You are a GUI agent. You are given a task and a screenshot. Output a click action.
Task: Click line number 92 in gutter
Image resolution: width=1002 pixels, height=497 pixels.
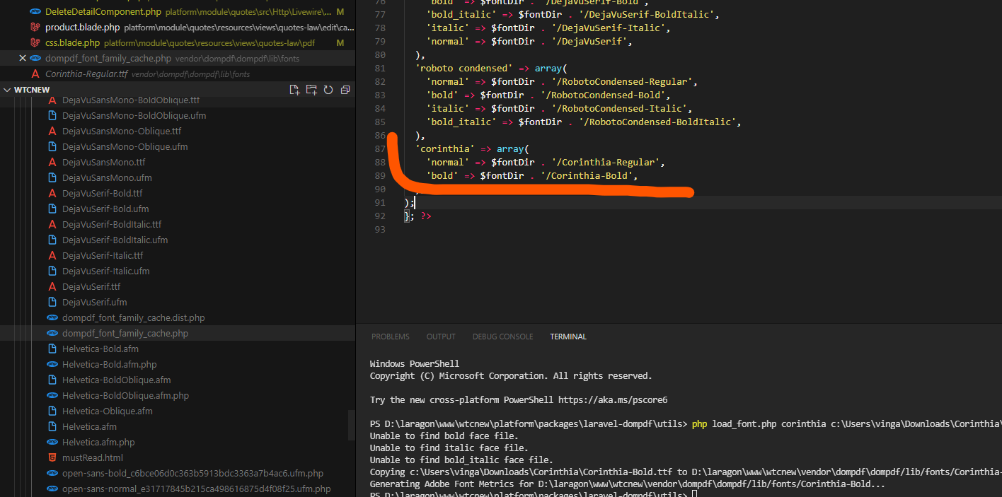point(380,216)
